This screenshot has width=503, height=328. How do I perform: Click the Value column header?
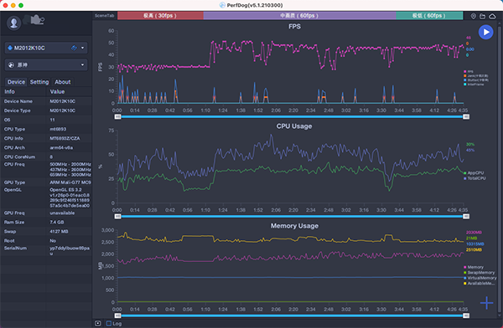click(x=69, y=91)
